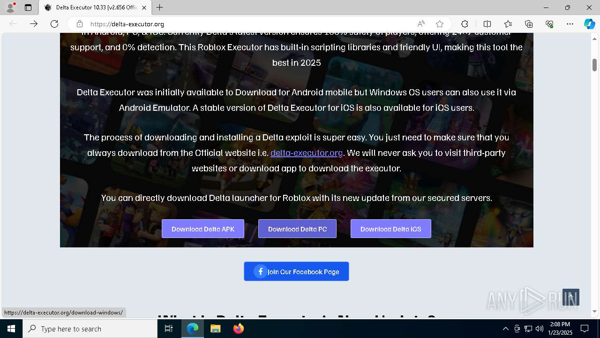
Task: Open the Edge profile icon
Action: 10,8
